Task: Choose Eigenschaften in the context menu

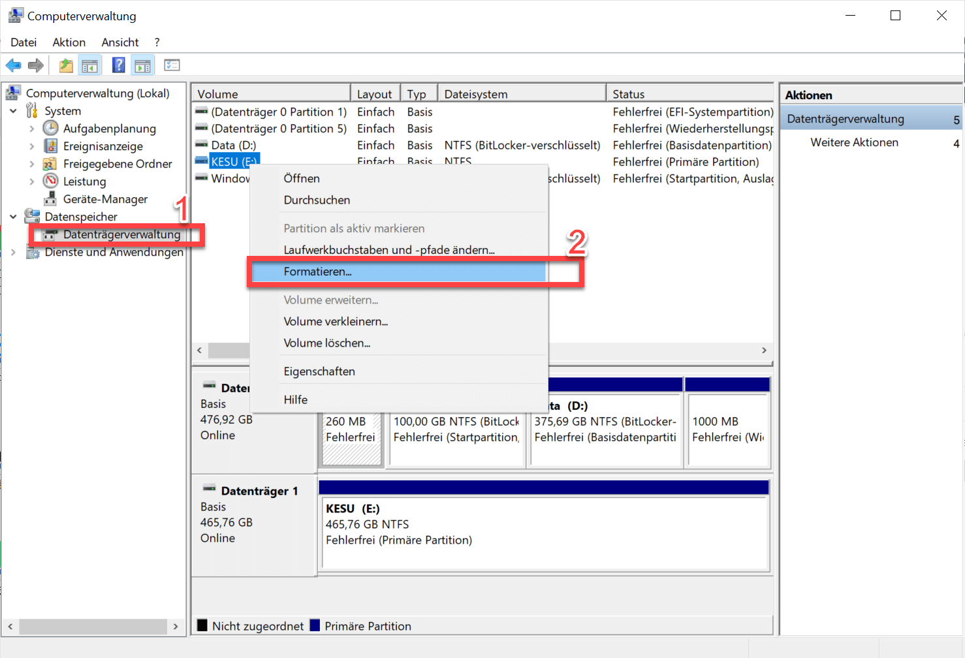Action: coord(398,371)
